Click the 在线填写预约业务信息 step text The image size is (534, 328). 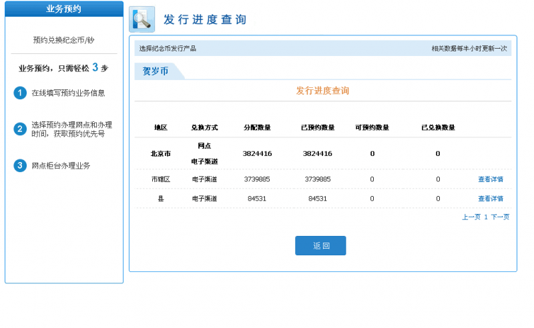pos(68,93)
